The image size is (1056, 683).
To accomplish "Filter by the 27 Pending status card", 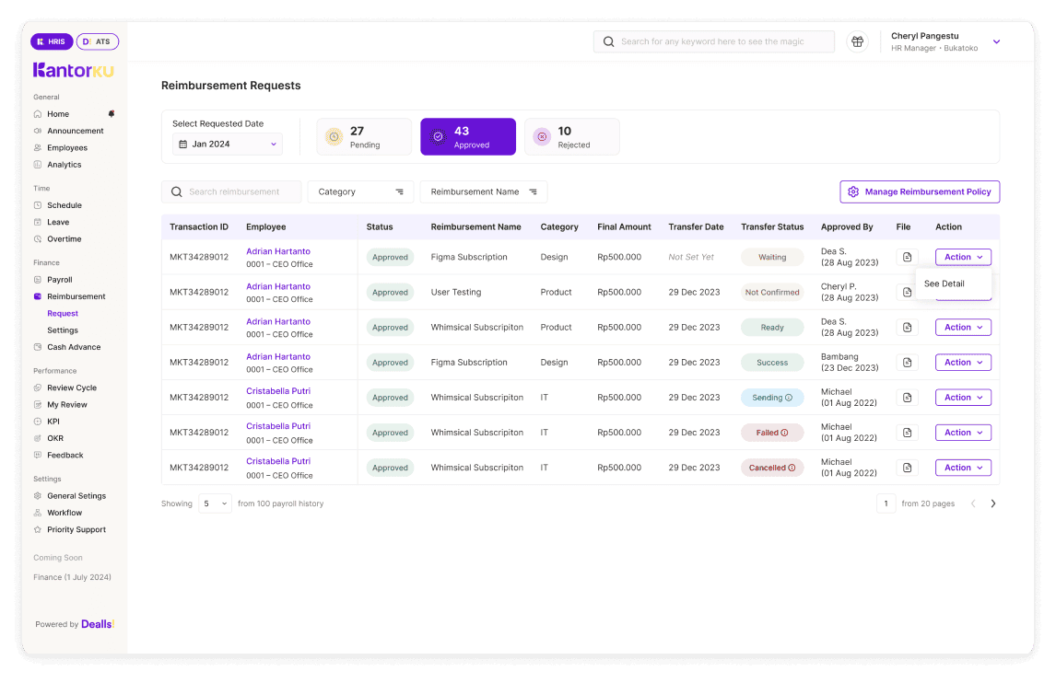I will pyautogui.click(x=364, y=136).
